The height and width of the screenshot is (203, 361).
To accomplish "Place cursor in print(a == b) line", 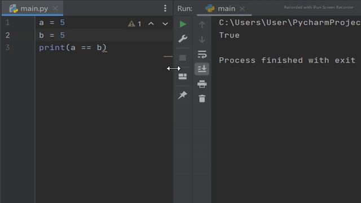I will [x=73, y=47].
